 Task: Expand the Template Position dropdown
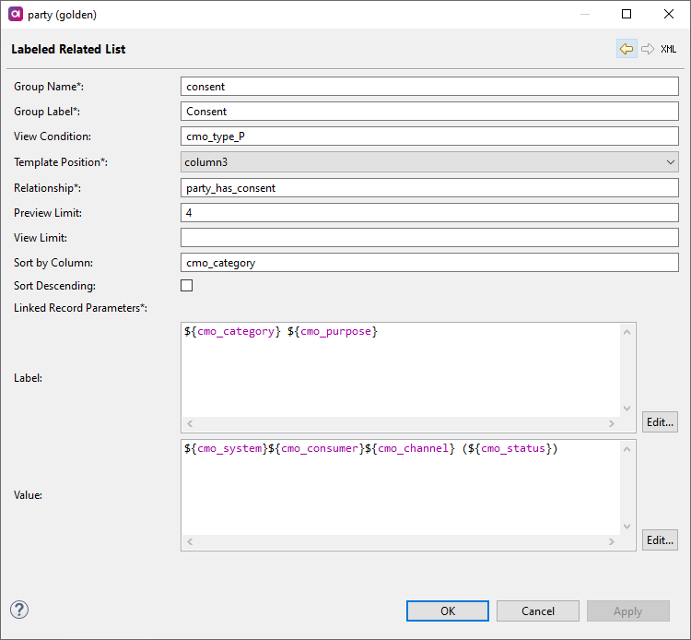(x=429, y=162)
